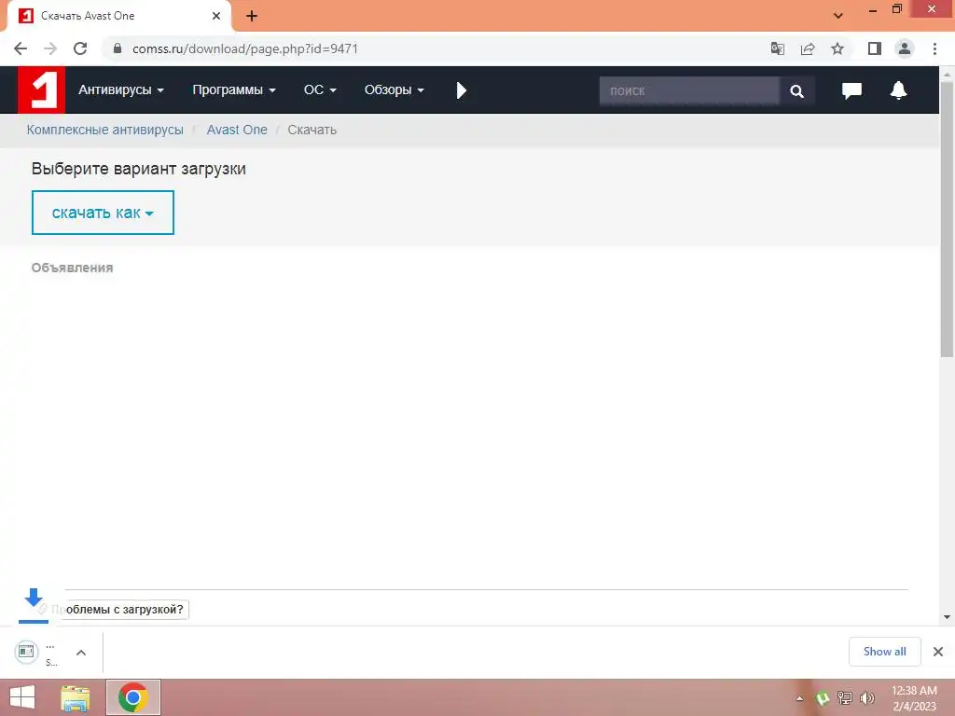This screenshot has width=955, height=716.
Task: Open the Антивирусы menu
Action: click(121, 90)
